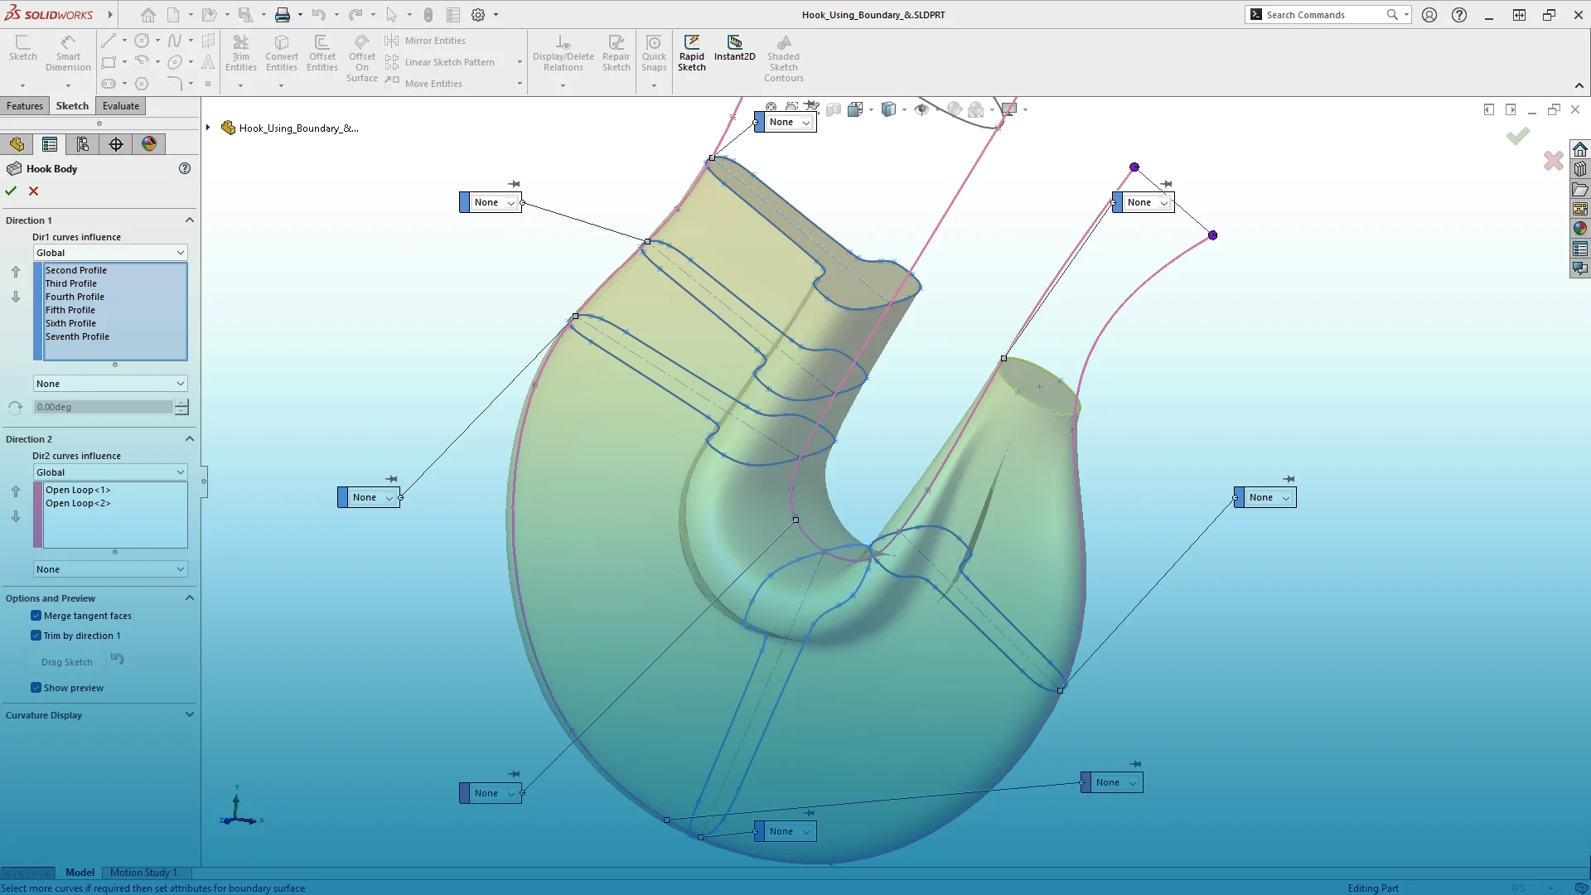Accept Hook Body with green checkmark

11,191
